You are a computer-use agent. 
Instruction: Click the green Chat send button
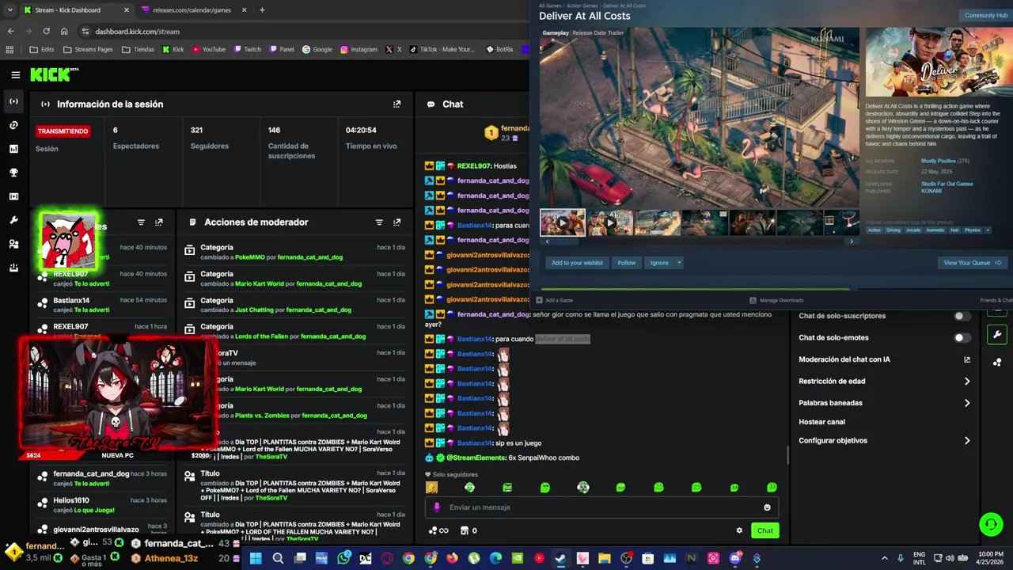coord(764,530)
